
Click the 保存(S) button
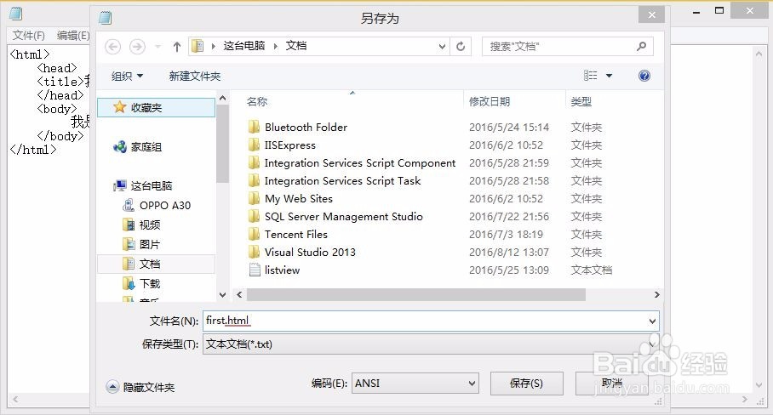tap(526, 383)
